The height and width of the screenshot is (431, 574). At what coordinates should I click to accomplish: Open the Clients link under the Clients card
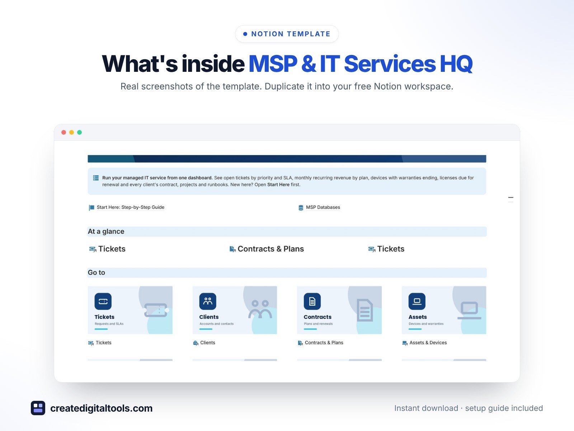[x=208, y=343]
